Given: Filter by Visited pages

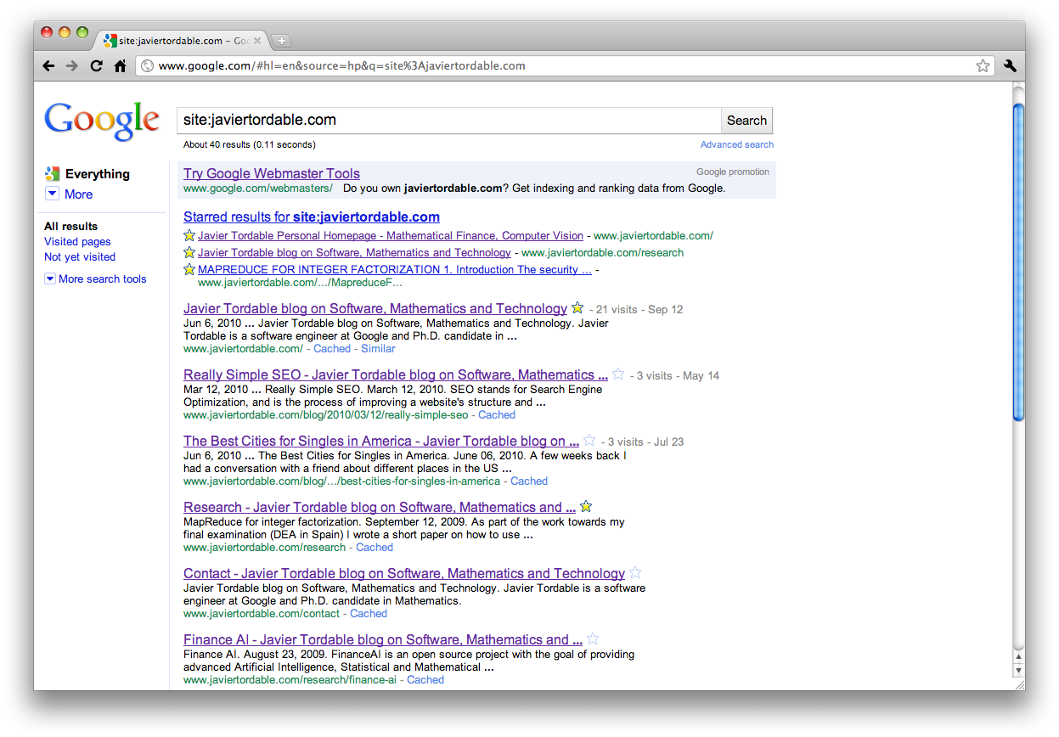Looking at the screenshot, I should click(x=77, y=242).
